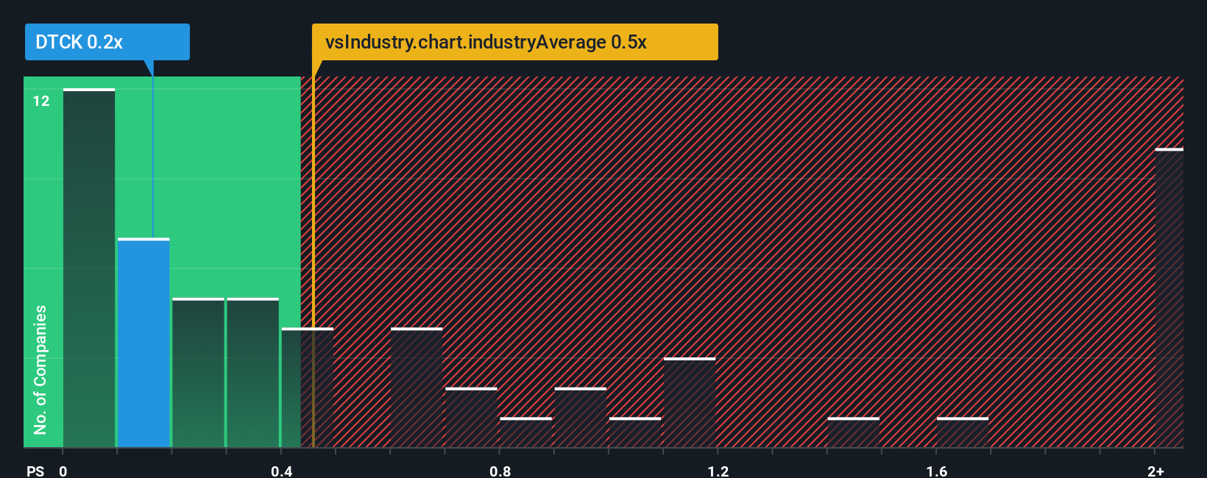Select the tallest histogram bar at PS 0
Viewport: 1207px width, 478px height.
click(x=89, y=268)
